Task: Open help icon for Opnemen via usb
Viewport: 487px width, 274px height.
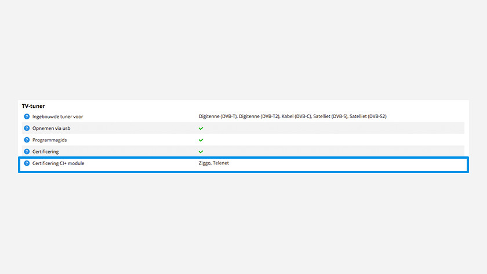Action: (x=27, y=128)
